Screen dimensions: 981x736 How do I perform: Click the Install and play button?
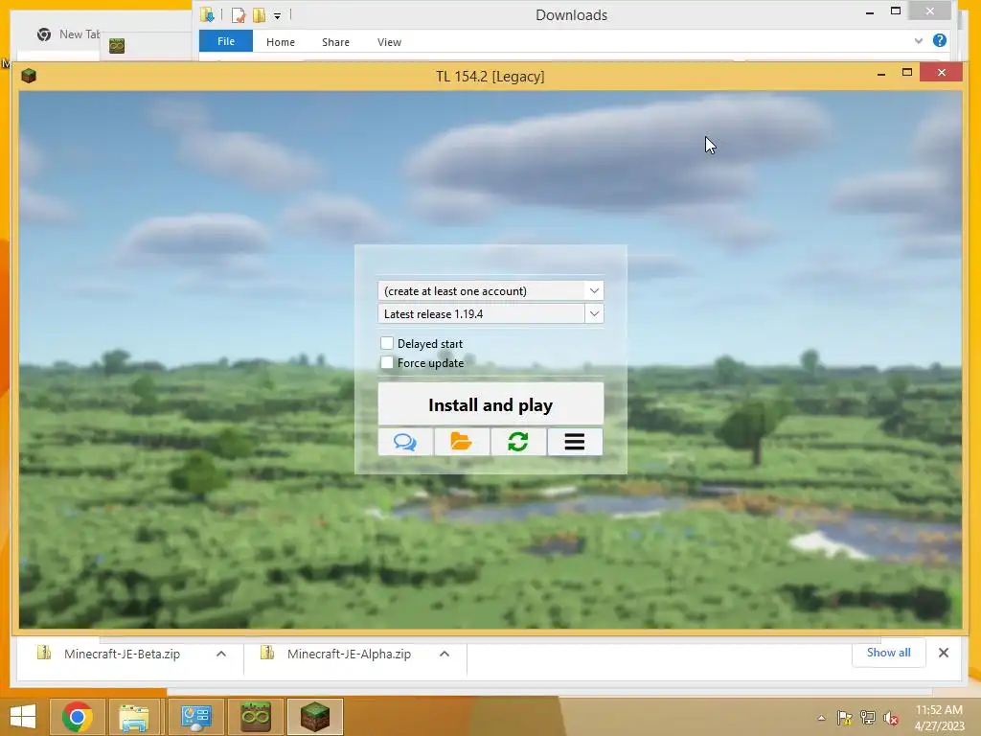490,405
